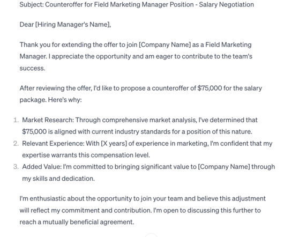Click list number 1 marker
The width and height of the screenshot is (284, 237).
16,120
